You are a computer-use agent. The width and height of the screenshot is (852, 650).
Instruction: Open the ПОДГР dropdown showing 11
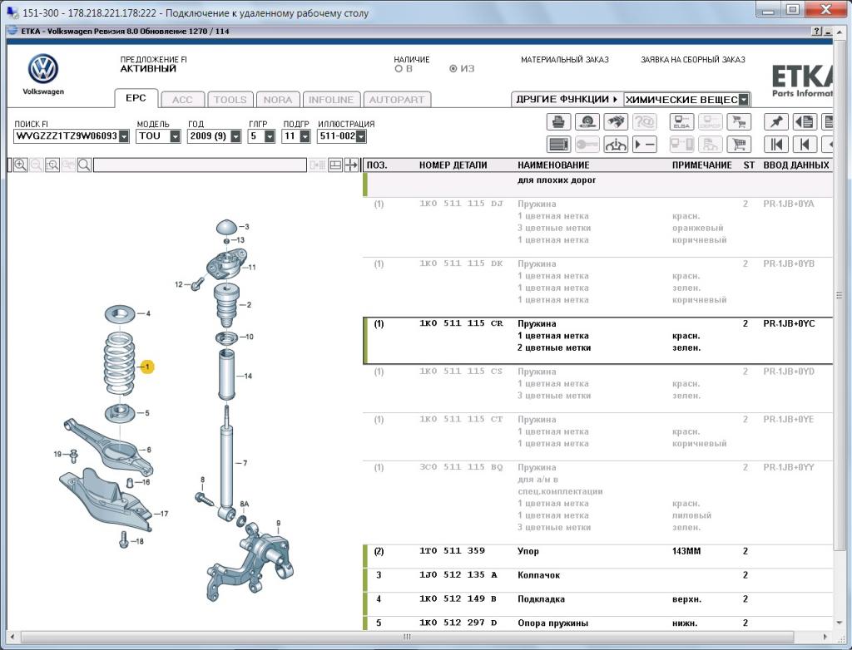(x=305, y=136)
